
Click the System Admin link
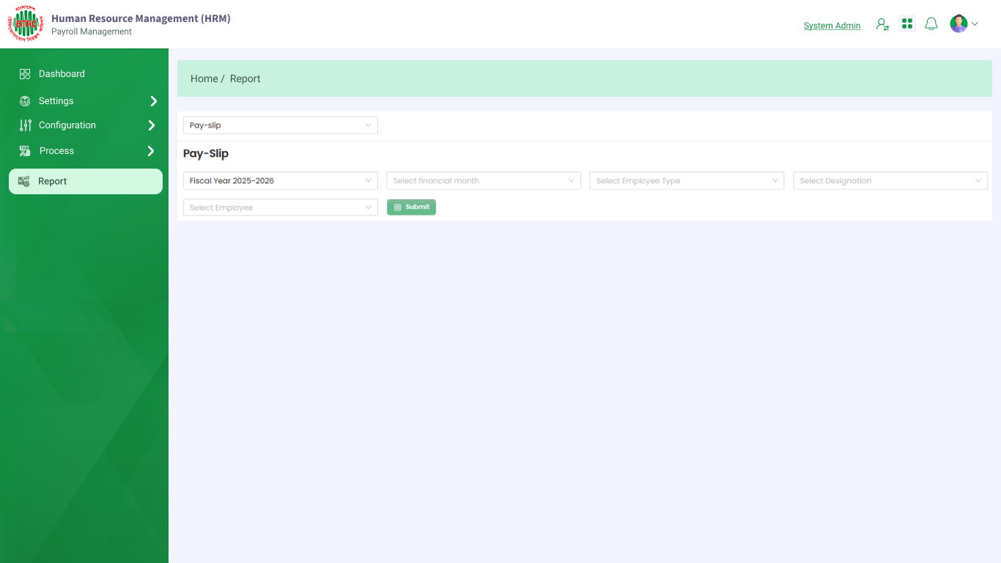[x=832, y=26]
